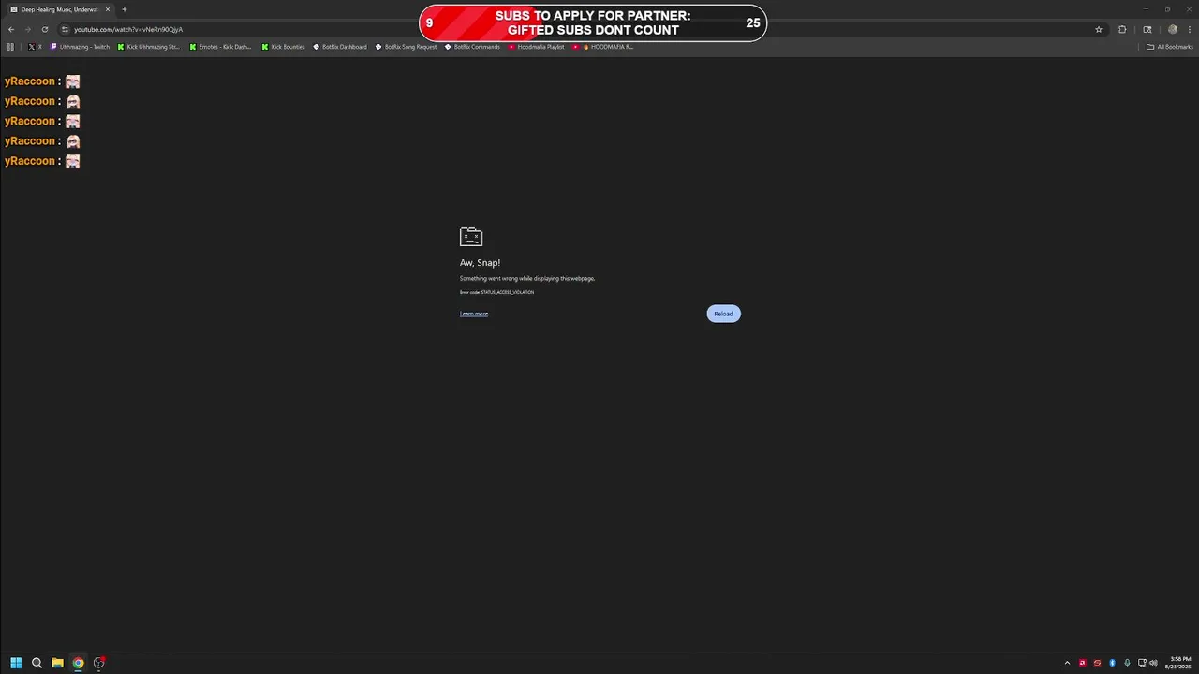Open a new tab with plus button

[x=124, y=9]
